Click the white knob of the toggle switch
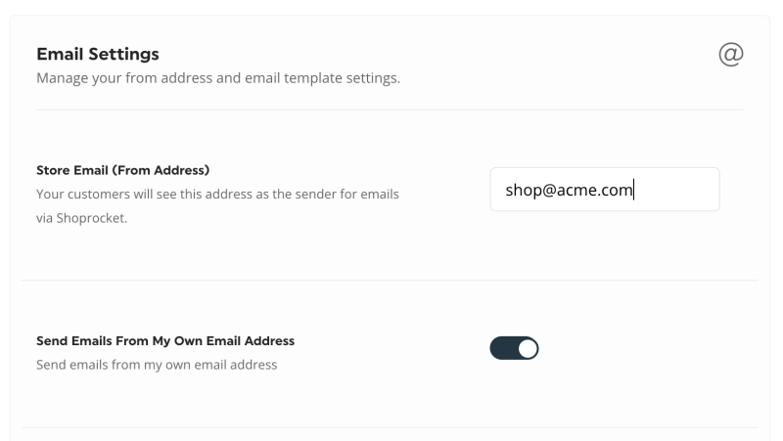Image resolution: width=783 pixels, height=441 pixels. click(528, 348)
